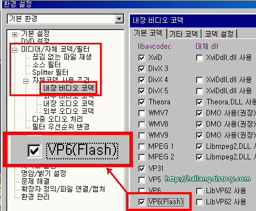Image resolution: width=256 pixels, height=211 pixels.
Task: Collapse the 자체코덱 사용 조건 tree node
Action: [26, 81]
